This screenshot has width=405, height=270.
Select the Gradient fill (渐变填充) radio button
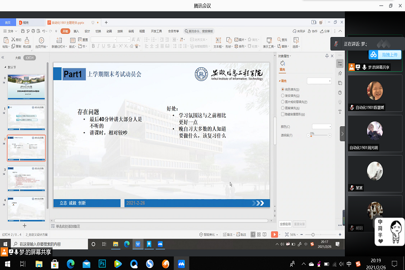pos(282,96)
